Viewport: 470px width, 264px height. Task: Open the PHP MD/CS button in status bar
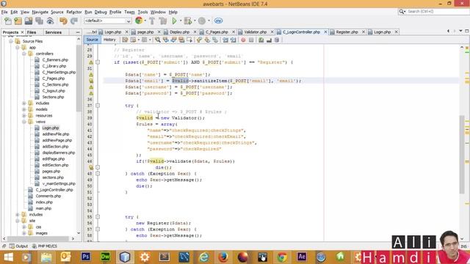(44, 246)
